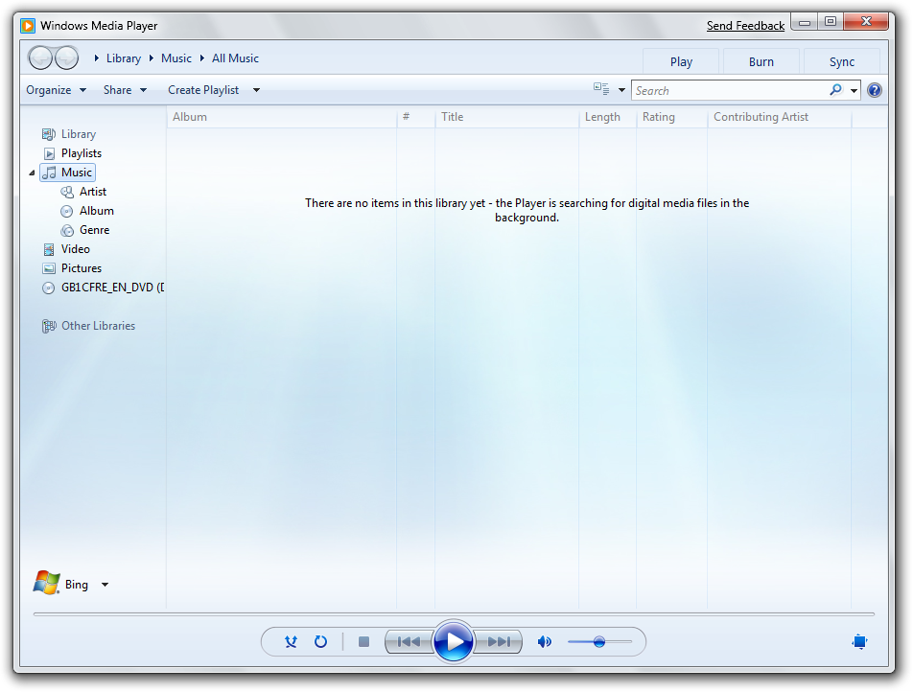Viewport: 913px width, 692px height.
Task: Select Other Libraries in the navigation pane
Action: pos(99,327)
